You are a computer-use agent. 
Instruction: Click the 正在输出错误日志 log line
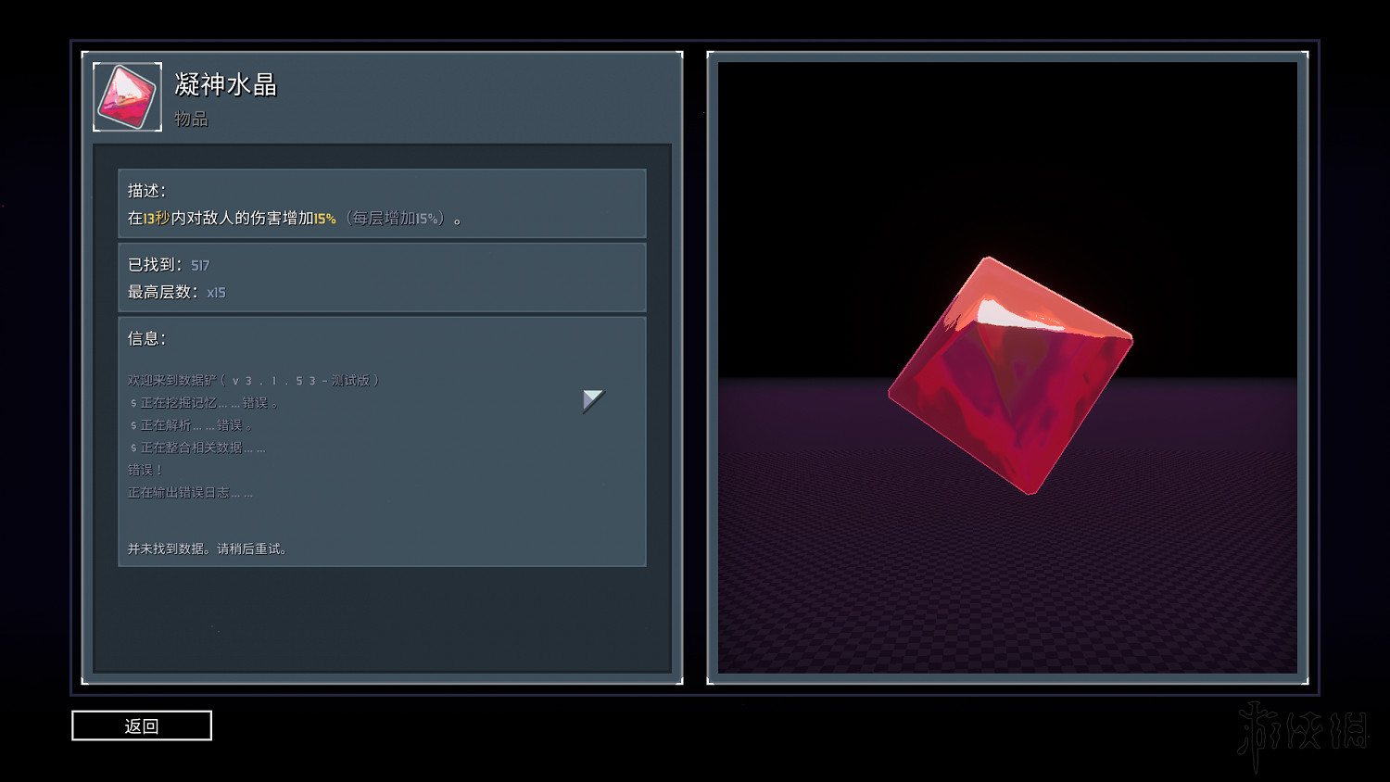(190, 493)
